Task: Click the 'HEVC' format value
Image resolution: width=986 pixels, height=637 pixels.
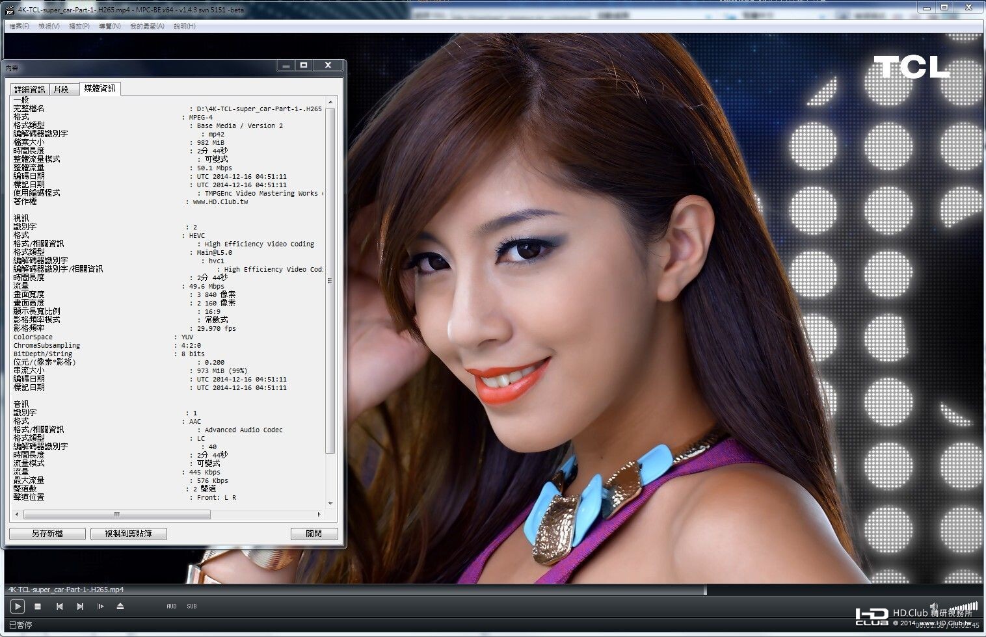Action: pyautogui.click(x=196, y=236)
